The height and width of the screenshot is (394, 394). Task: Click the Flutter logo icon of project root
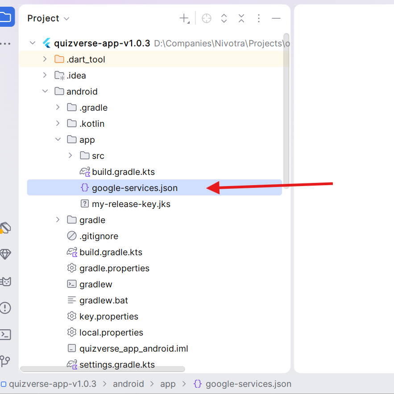pyautogui.click(x=47, y=43)
